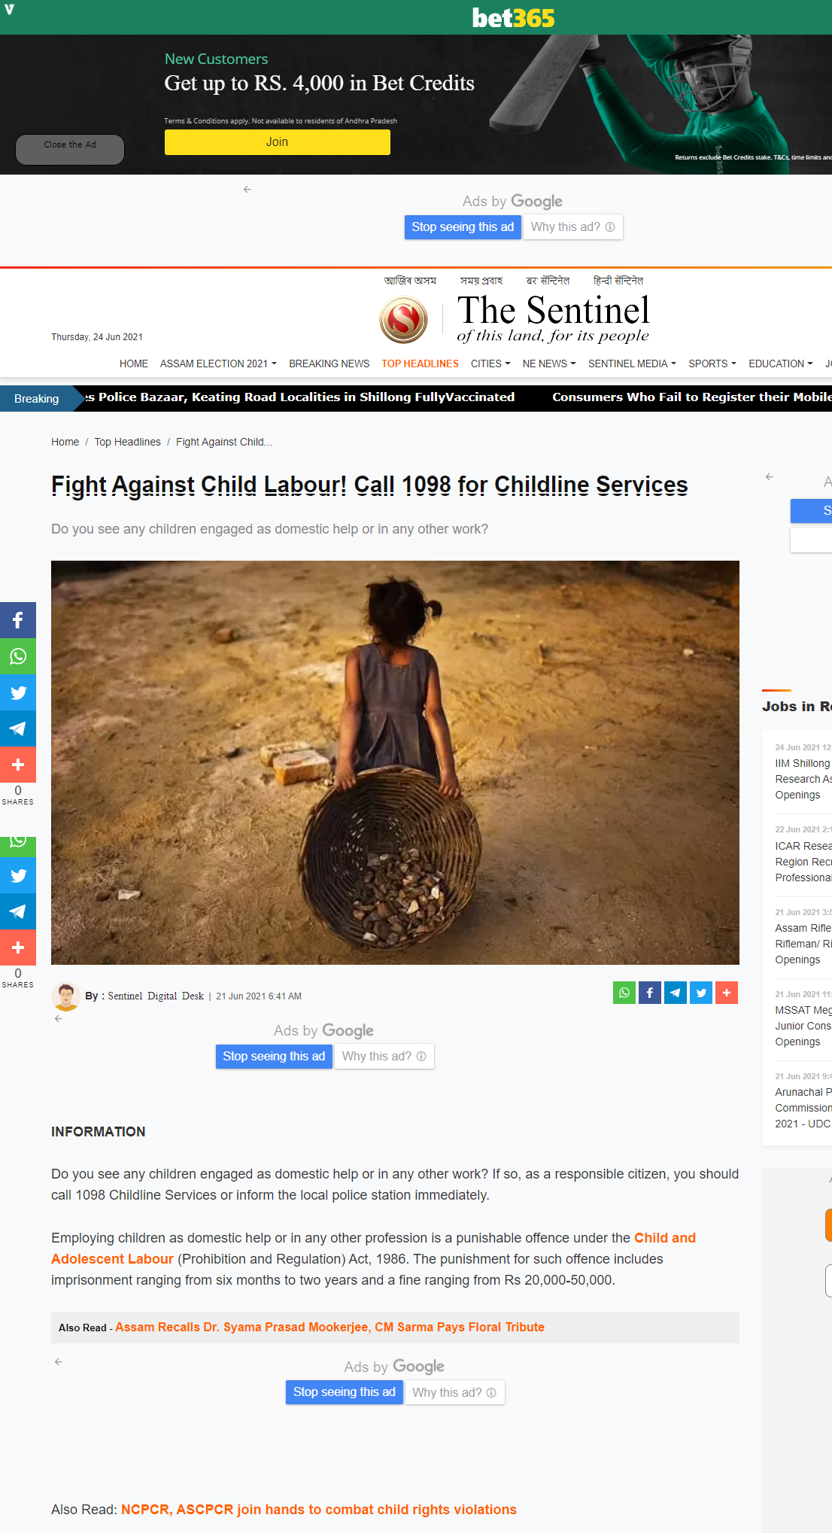Click the Twitter icon beside article byline
This screenshot has height=1533, width=832.
tap(701, 993)
